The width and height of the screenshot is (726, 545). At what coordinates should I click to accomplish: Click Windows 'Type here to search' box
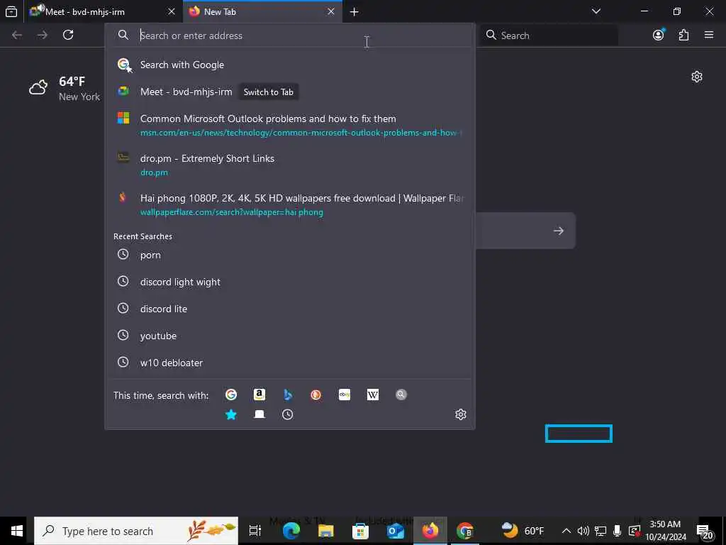coord(136,531)
